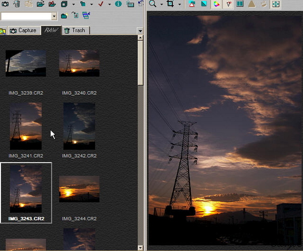Expand the dropdown next to red checkmark
303x251 pixels.
pos(110,4)
